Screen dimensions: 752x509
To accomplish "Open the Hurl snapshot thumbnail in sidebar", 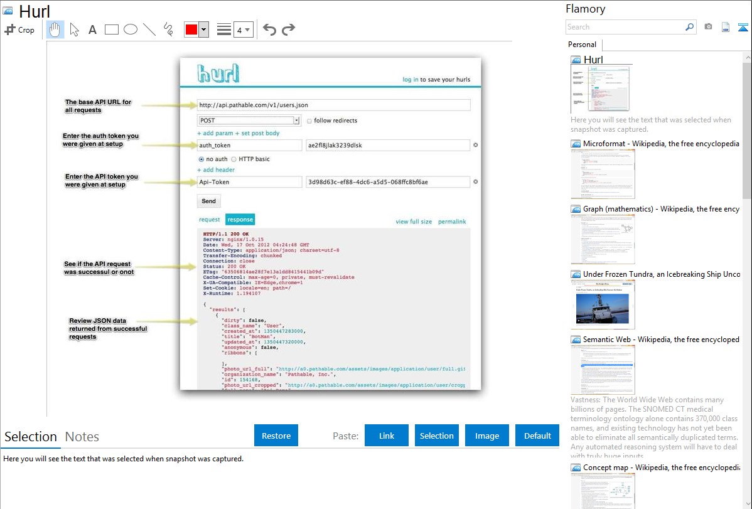I will click(x=600, y=88).
